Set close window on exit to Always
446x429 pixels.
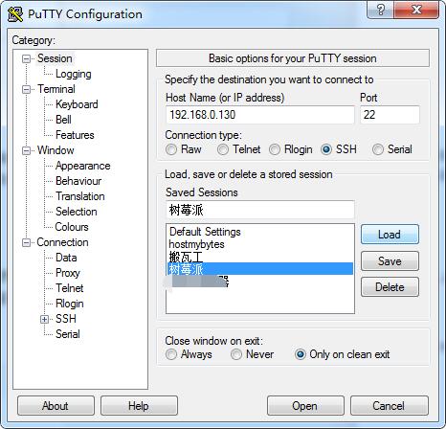point(171,354)
